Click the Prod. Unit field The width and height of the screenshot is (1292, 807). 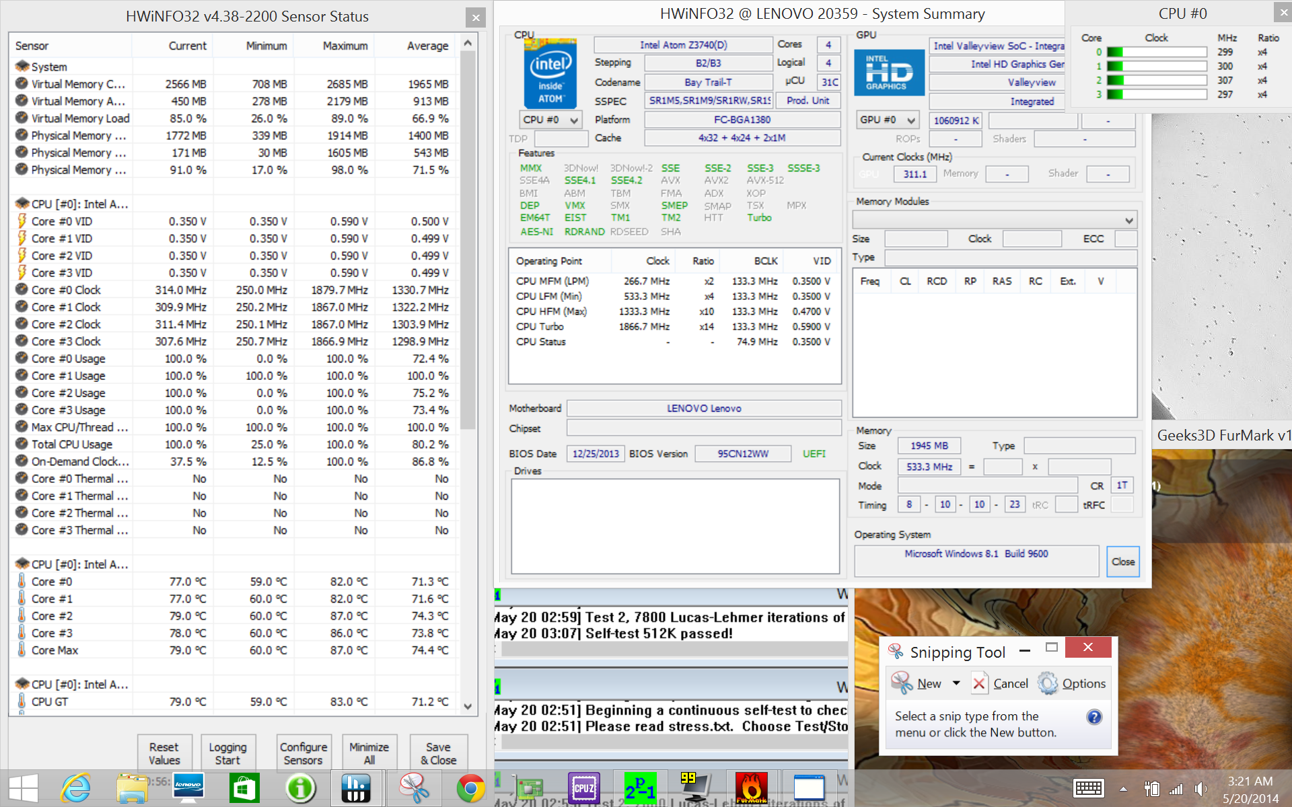[808, 100]
